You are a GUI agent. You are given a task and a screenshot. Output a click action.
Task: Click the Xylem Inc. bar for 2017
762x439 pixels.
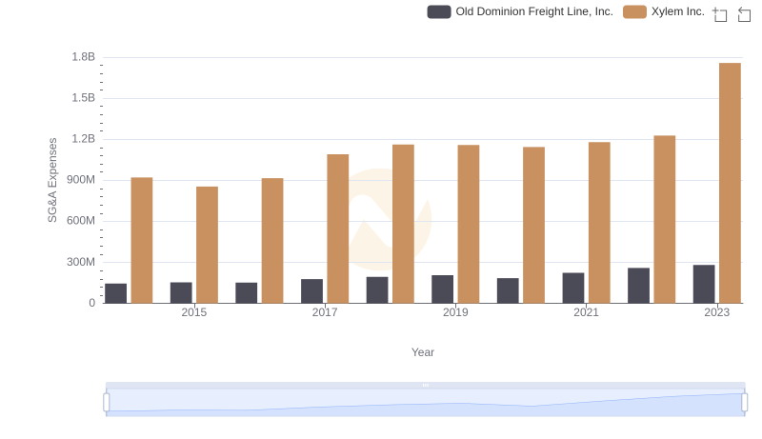[338, 229]
